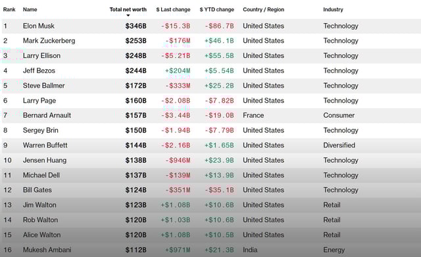Click the Diversified industry cell for Buffett
The image size is (421, 257).
[x=339, y=145]
